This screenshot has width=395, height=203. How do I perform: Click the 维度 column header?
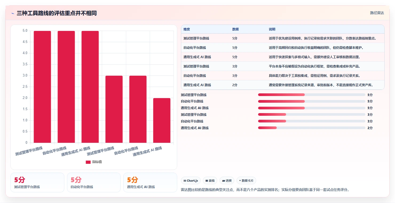[x=187, y=29]
